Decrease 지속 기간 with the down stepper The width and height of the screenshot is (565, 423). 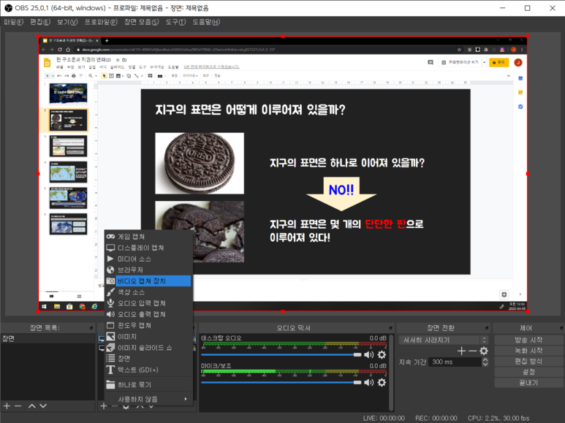(x=485, y=365)
